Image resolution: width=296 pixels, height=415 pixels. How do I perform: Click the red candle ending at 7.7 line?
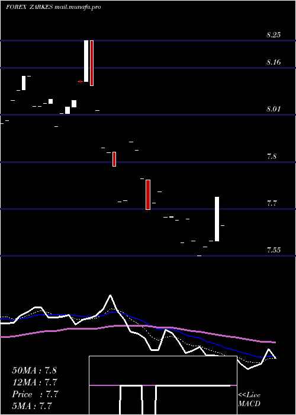coord(148,194)
